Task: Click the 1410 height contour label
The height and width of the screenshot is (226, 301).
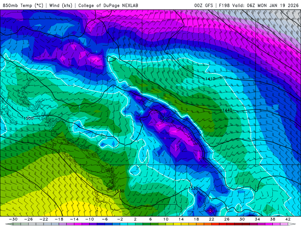Action: click(210, 79)
